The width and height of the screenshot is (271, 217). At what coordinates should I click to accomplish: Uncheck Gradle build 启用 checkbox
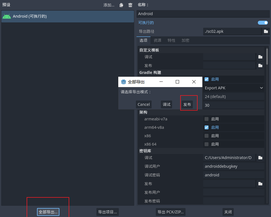[x=207, y=79]
